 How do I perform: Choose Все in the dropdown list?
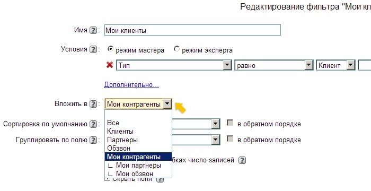click(138, 123)
